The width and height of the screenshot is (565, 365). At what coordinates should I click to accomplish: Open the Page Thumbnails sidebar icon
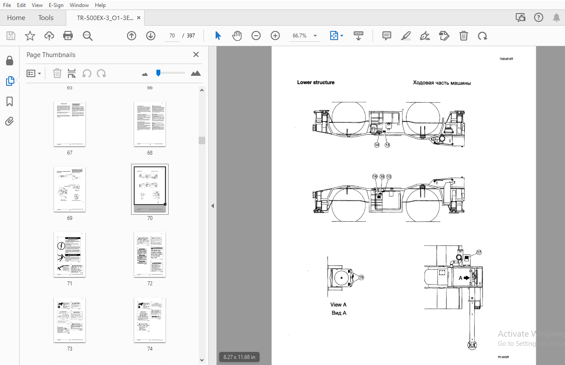tap(10, 81)
